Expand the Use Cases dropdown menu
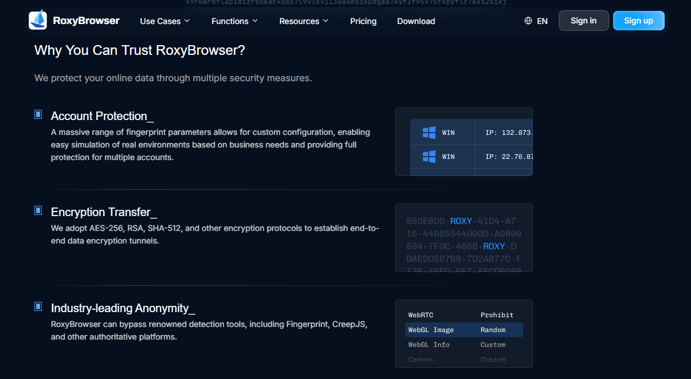Viewport: 691px width, 379px height. pyautogui.click(x=165, y=21)
